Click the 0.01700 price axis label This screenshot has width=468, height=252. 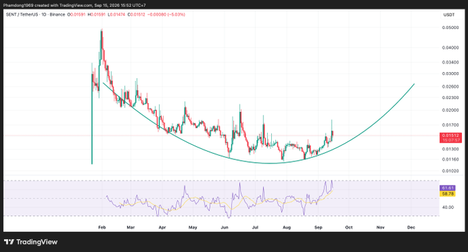coord(450,125)
